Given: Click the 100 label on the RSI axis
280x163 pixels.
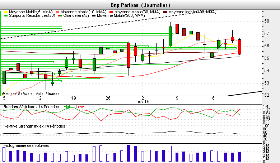Looking at the screenshot, I should [266, 126].
